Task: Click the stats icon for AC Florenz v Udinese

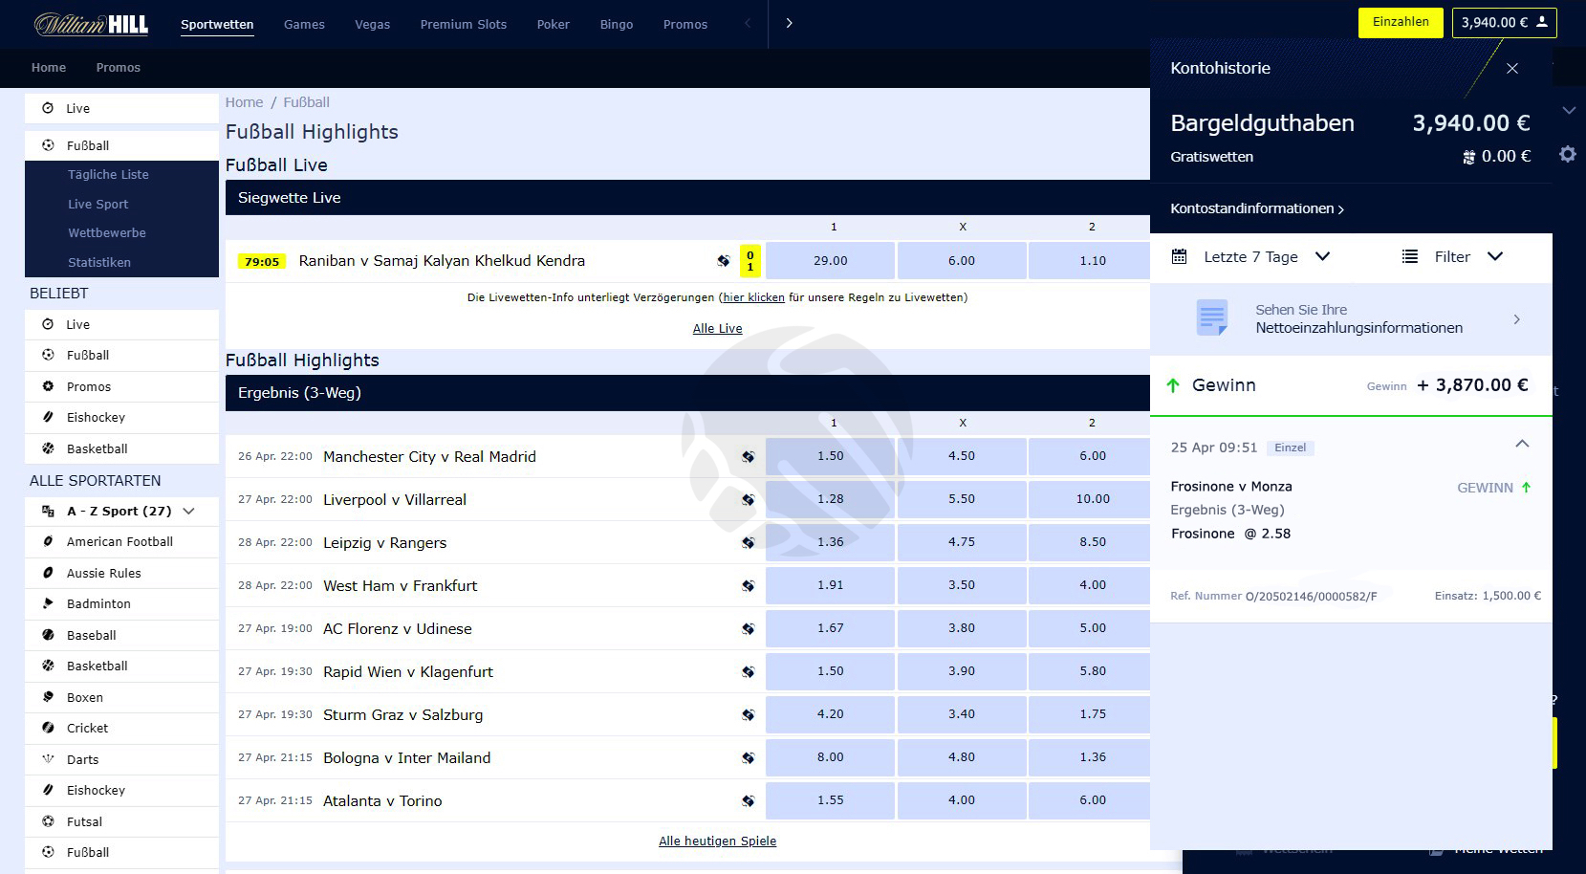Action: tap(748, 629)
